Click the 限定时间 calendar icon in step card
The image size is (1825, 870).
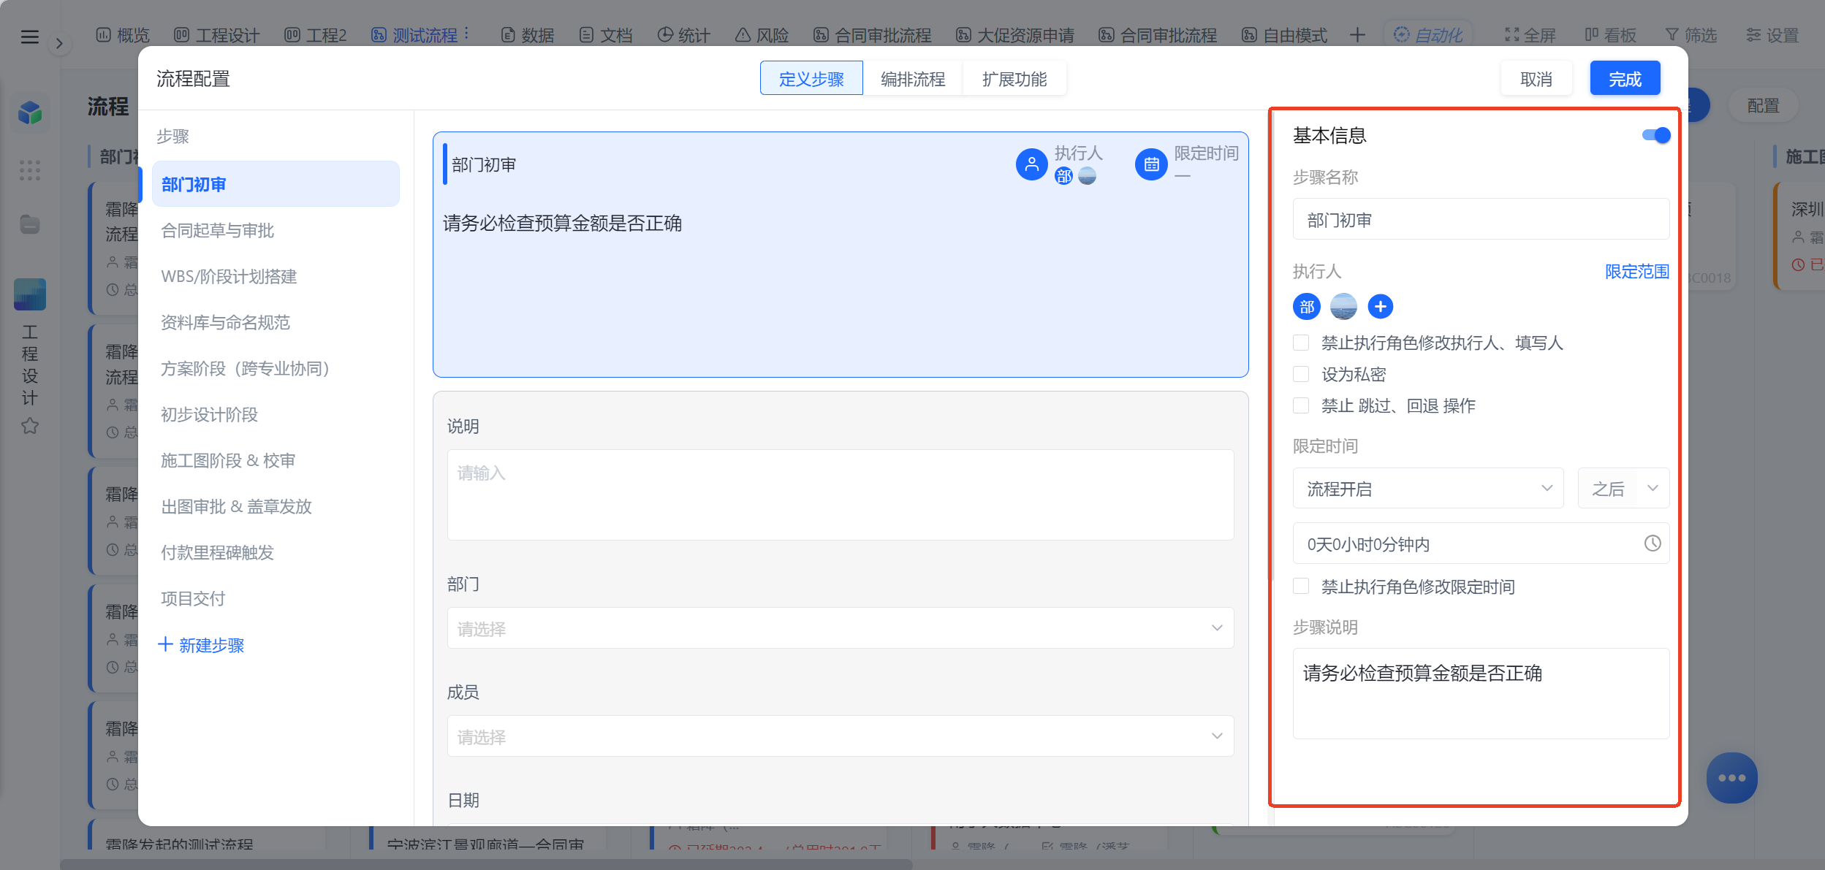[1151, 164]
